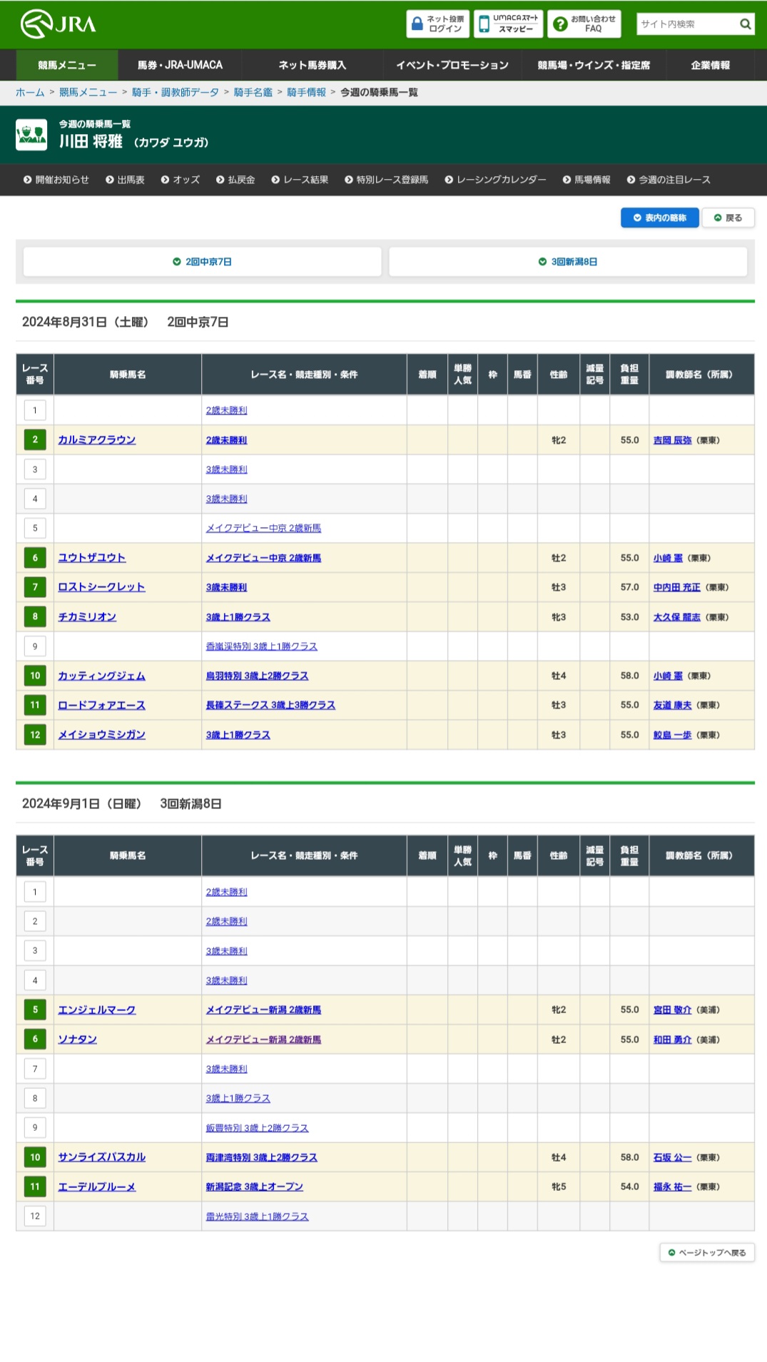Open trainer 友道 康夫 link
The width and height of the screenshot is (767, 1362).
point(672,705)
